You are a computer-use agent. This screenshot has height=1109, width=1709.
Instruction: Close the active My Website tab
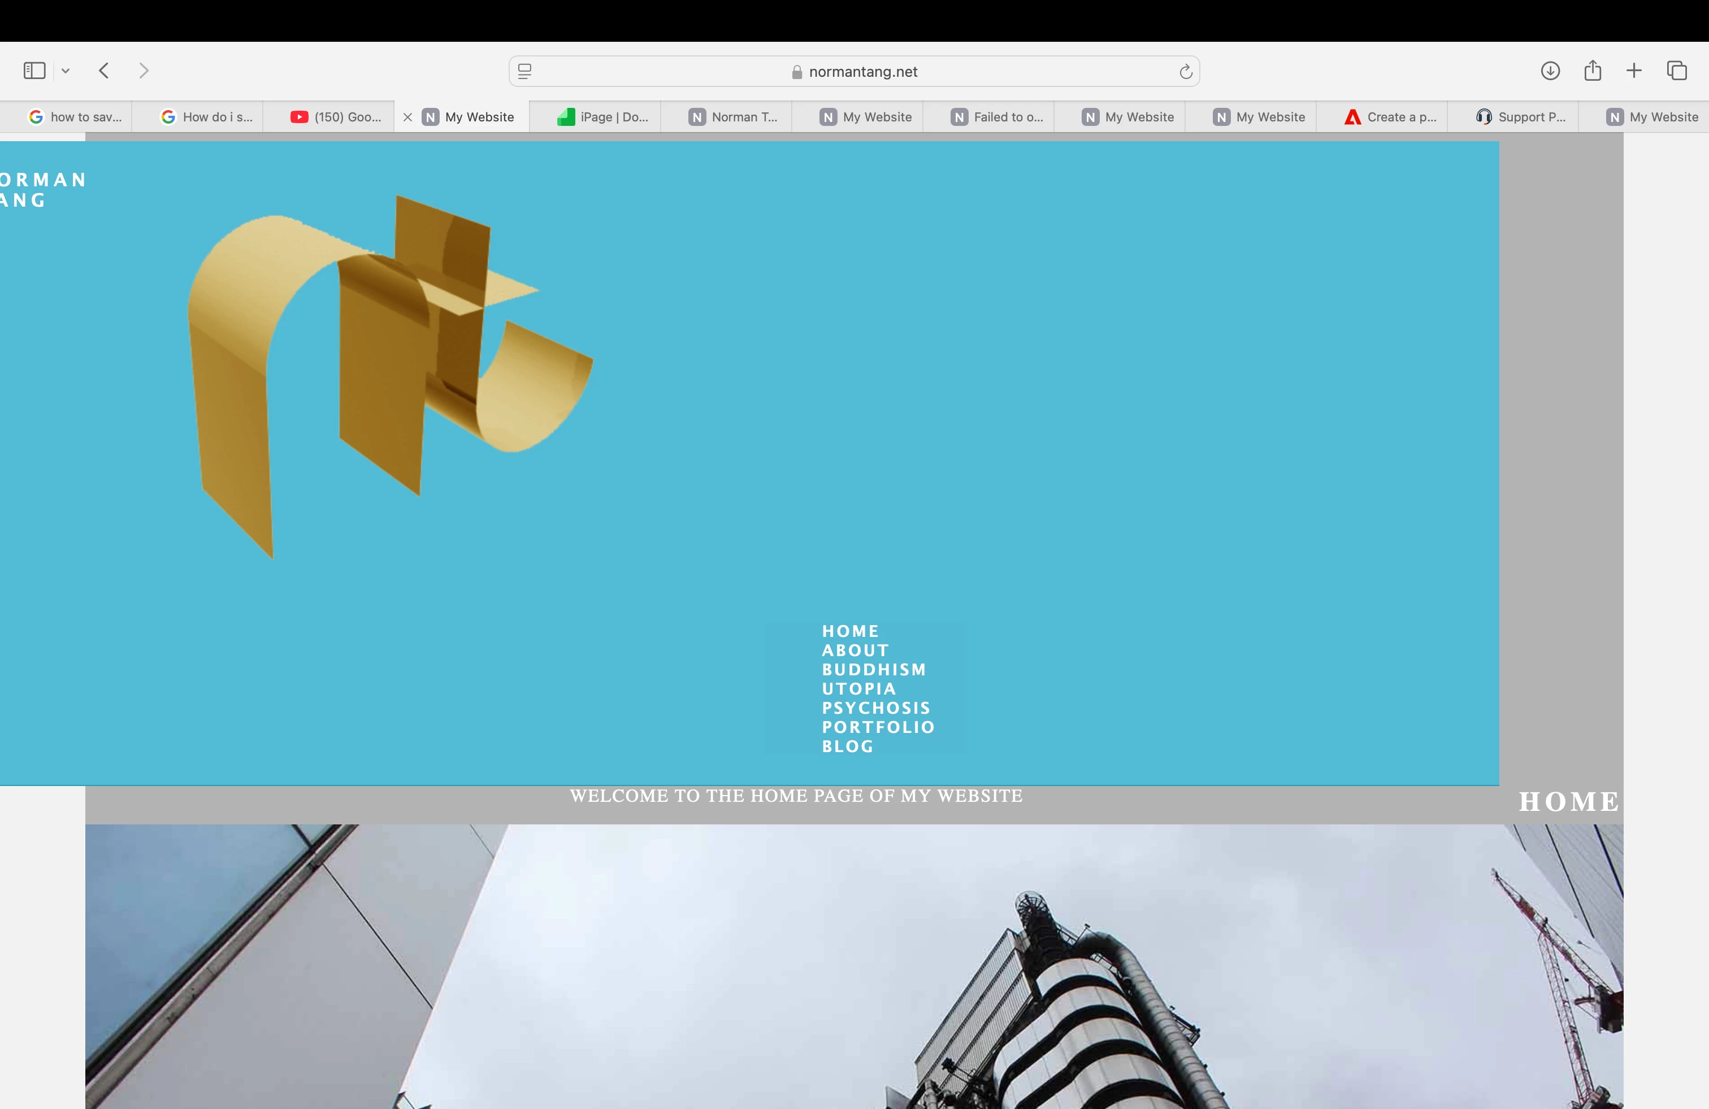[x=407, y=117]
